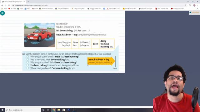Screen dimensions: 200x112
Task: Open the News bookmark
Action: tap(27, 9)
